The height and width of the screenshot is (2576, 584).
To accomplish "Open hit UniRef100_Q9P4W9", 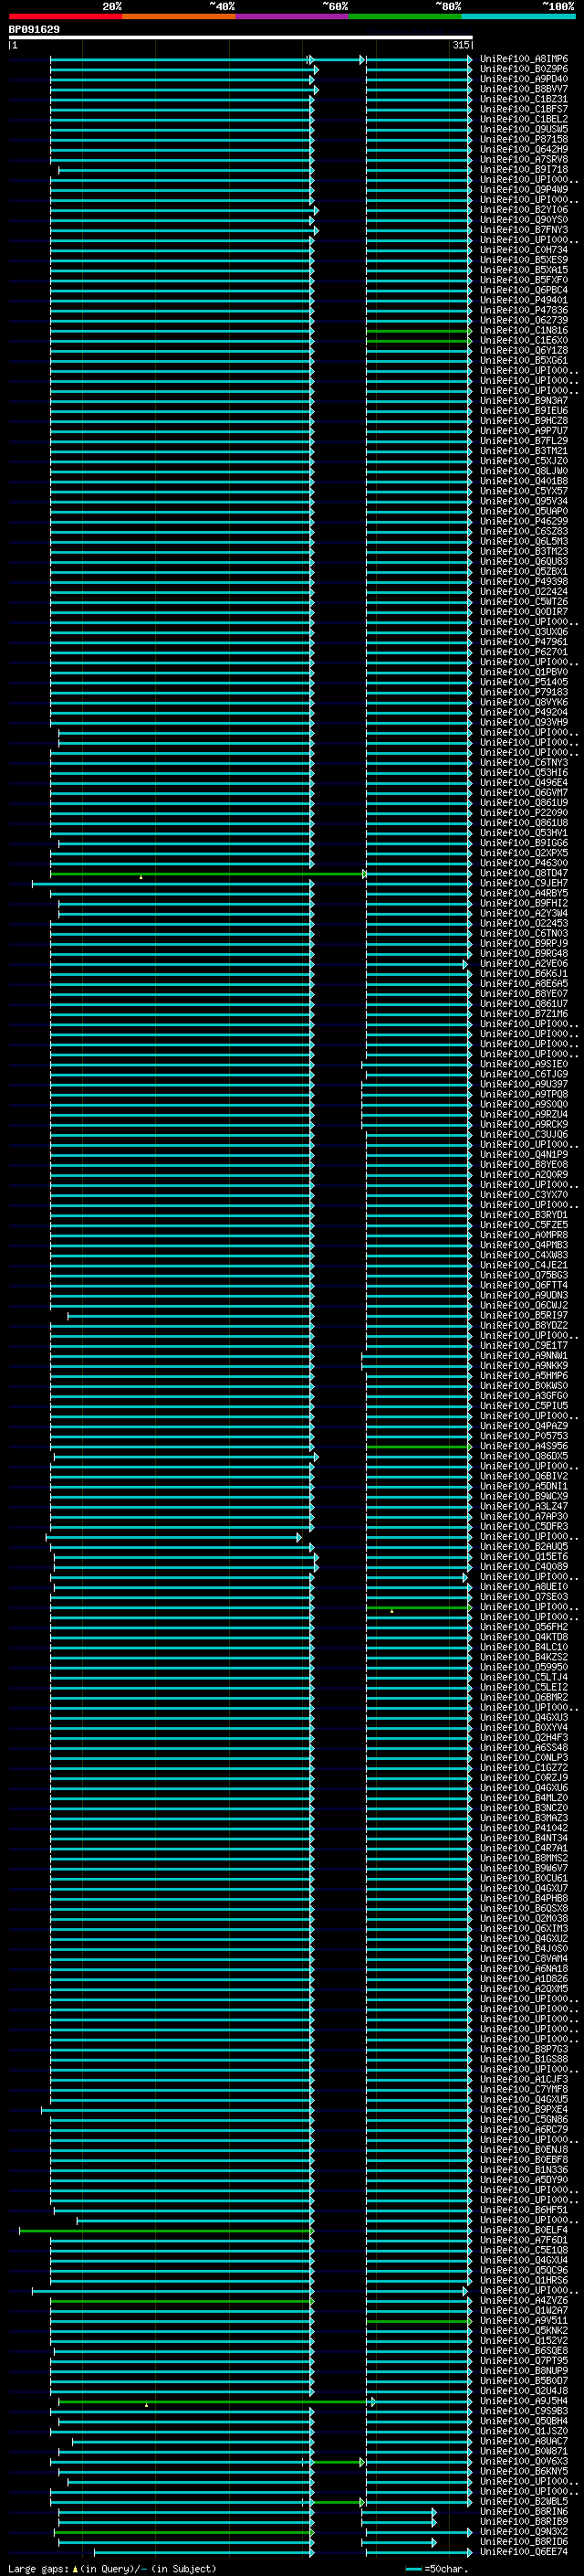I will pos(523,190).
